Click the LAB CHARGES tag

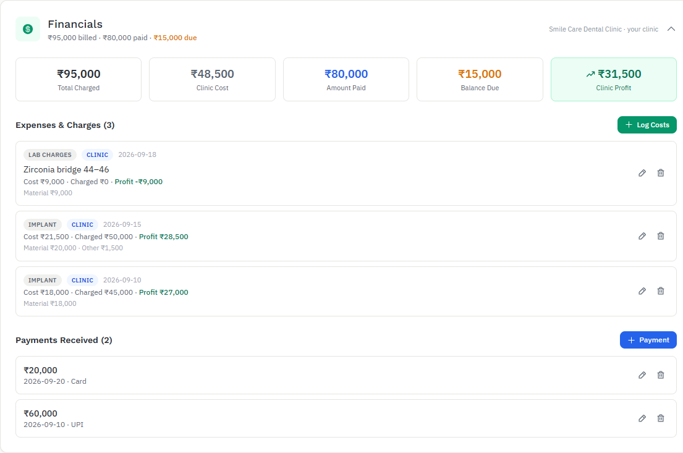coord(50,155)
